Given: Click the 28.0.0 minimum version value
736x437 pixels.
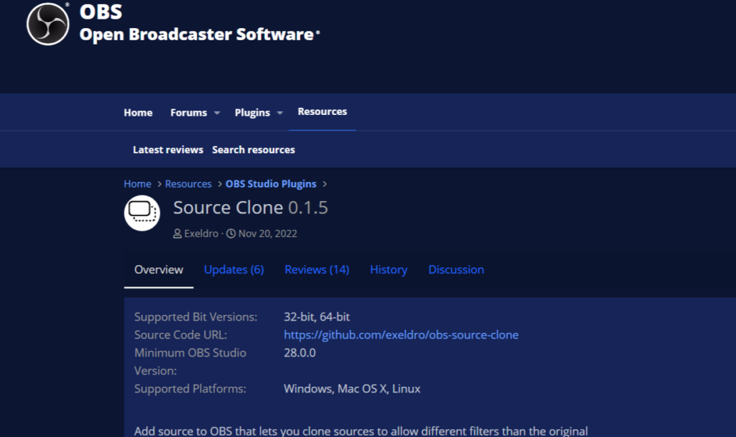Looking at the screenshot, I should tap(300, 353).
